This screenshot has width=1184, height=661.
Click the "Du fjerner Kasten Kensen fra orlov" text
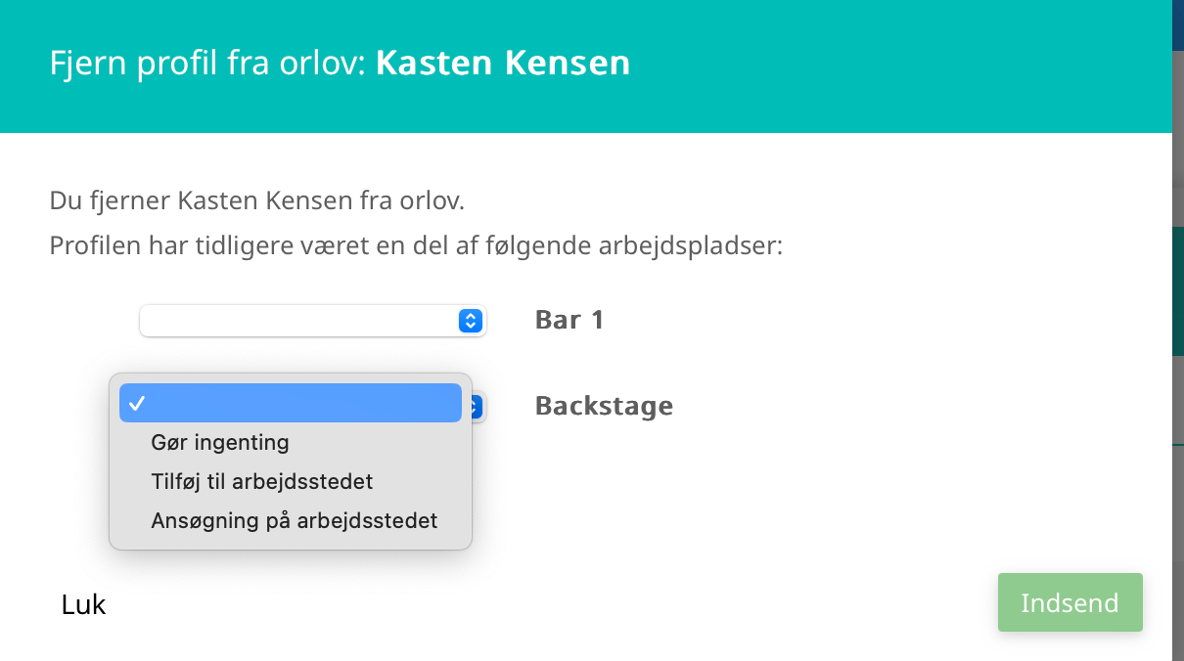pos(257,202)
